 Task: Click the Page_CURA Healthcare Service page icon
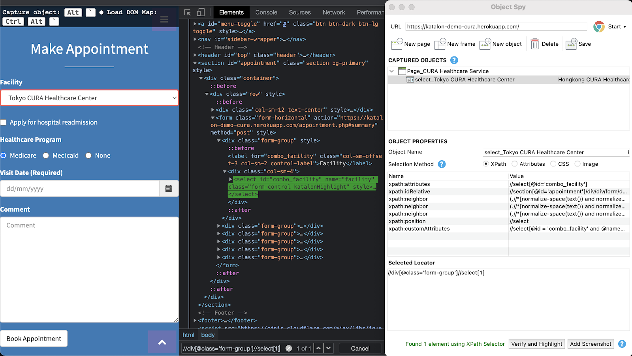(402, 71)
